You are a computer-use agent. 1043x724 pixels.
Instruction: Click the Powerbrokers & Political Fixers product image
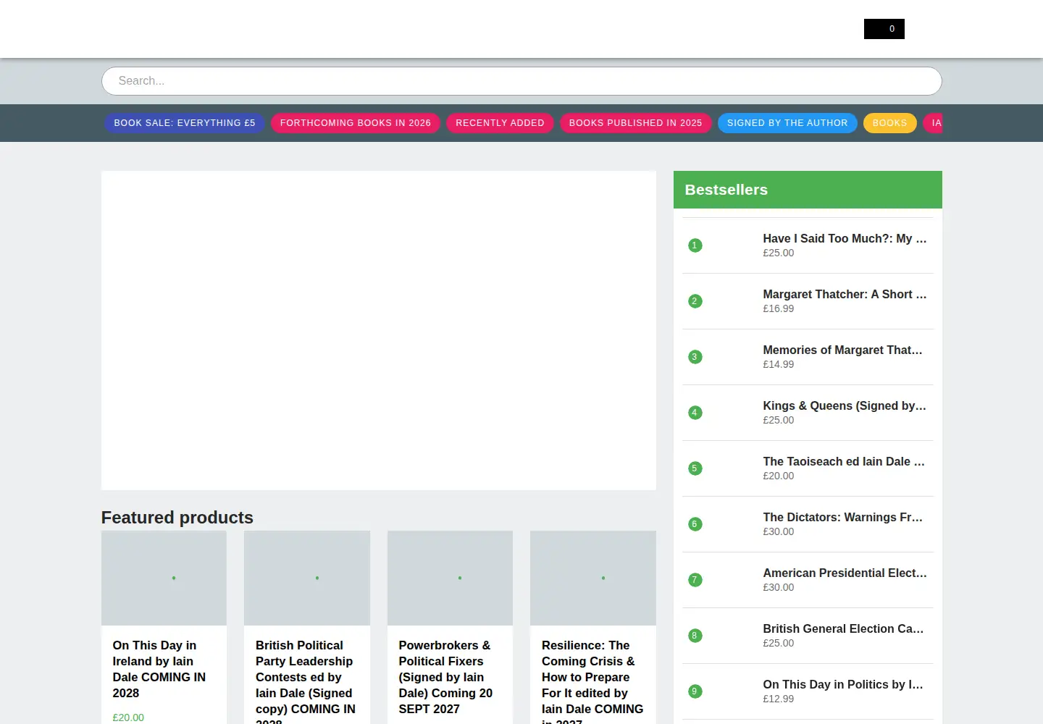[x=450, y=578]
